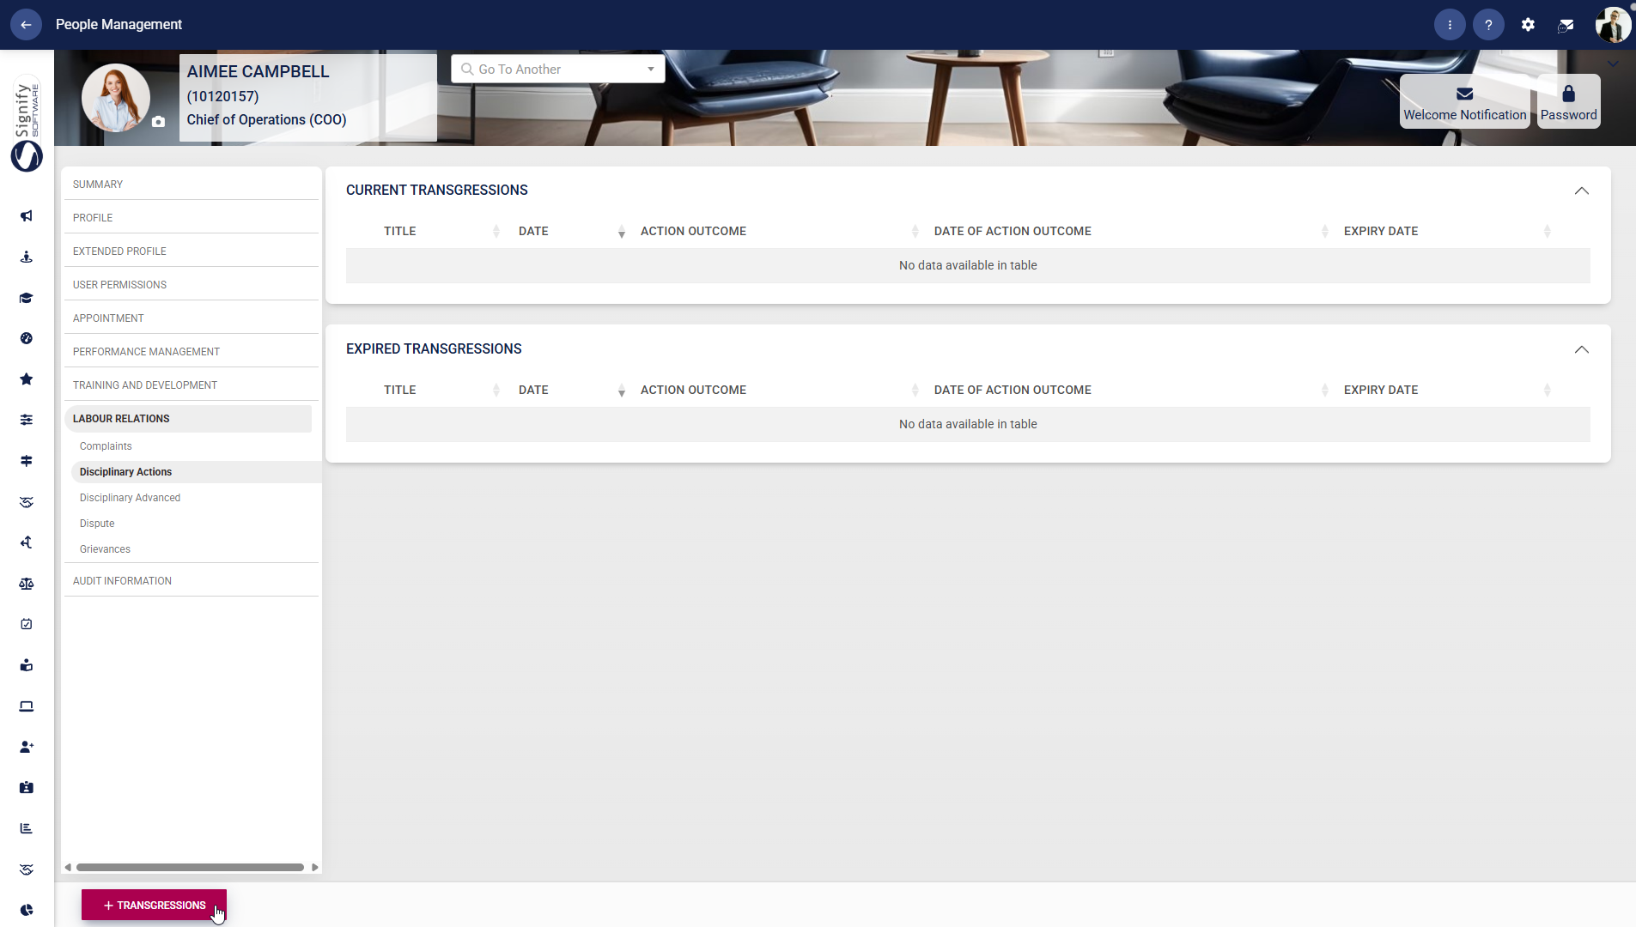Click the star icon in sidebar
The image size is (1636, 927).
27,379
